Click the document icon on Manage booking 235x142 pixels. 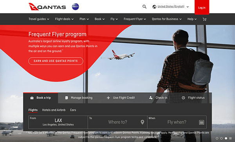tap(67, 98)
